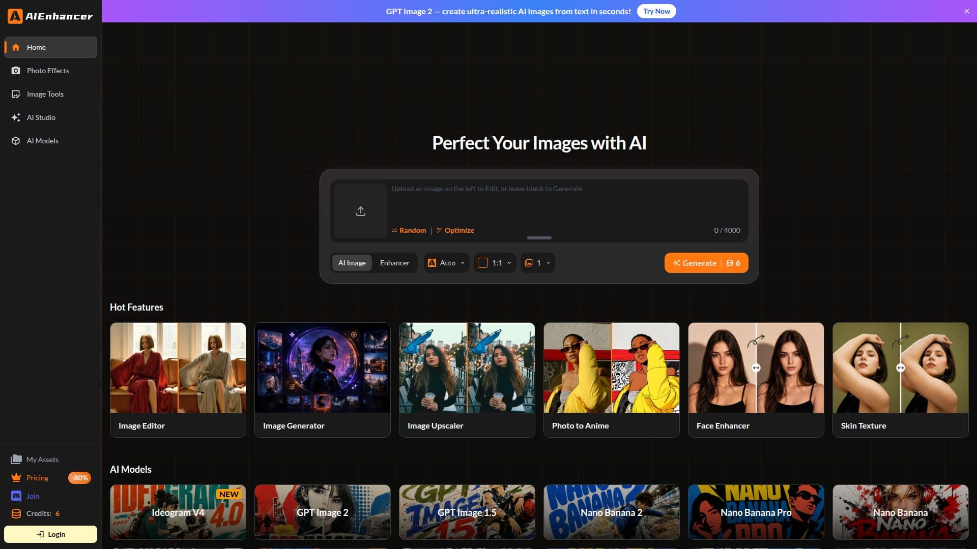Open AI Studio in sidebar
This screenshot has height=549, width=977.
tap(50, 117)
